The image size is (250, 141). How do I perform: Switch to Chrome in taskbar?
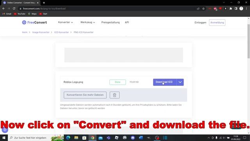(x=93, y=137)
